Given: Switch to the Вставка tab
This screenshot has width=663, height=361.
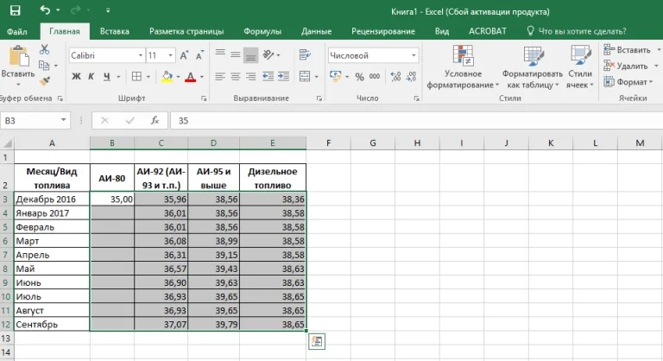Looking at the screenshot, I should click(115, 31).
